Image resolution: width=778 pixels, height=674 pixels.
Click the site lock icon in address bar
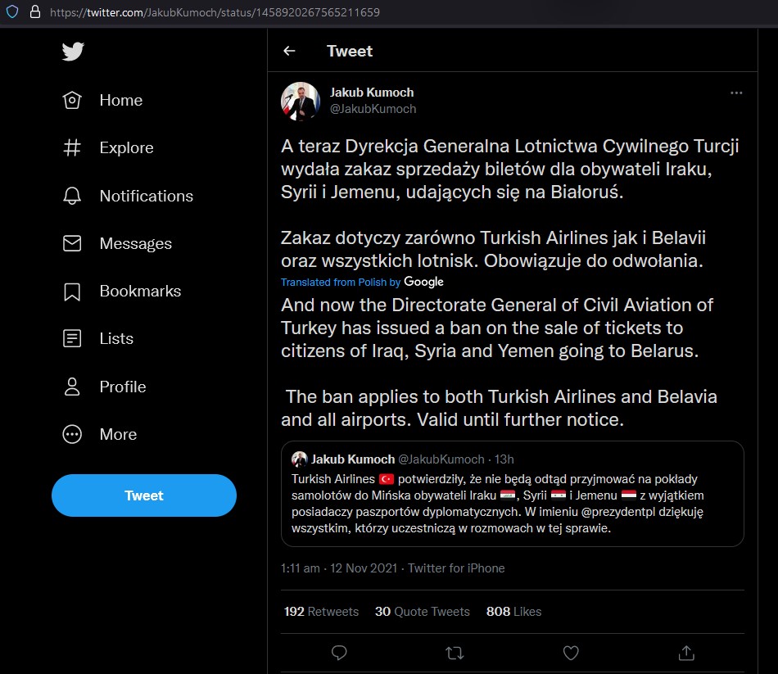[x=35, y=12]
